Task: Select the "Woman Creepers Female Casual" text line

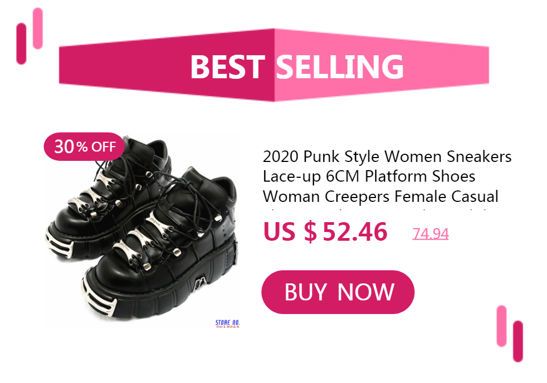Action: pyautogui.click(x=381, y=196)
